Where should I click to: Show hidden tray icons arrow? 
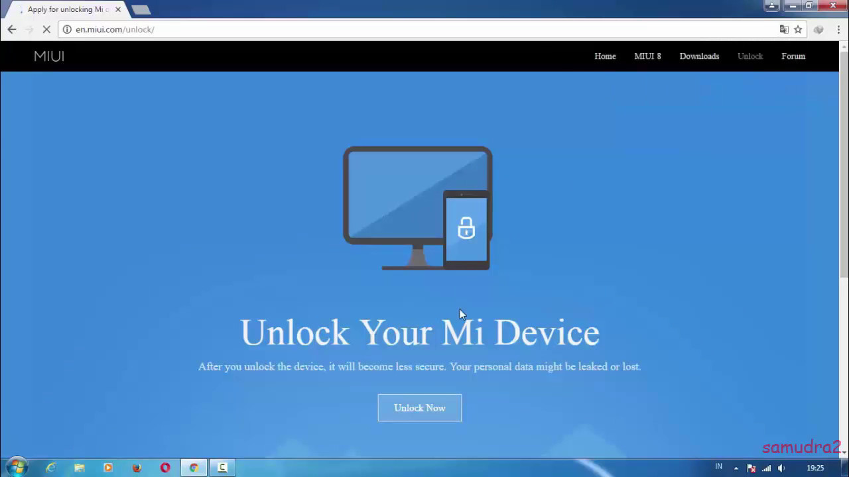click(x=736, y=468)
